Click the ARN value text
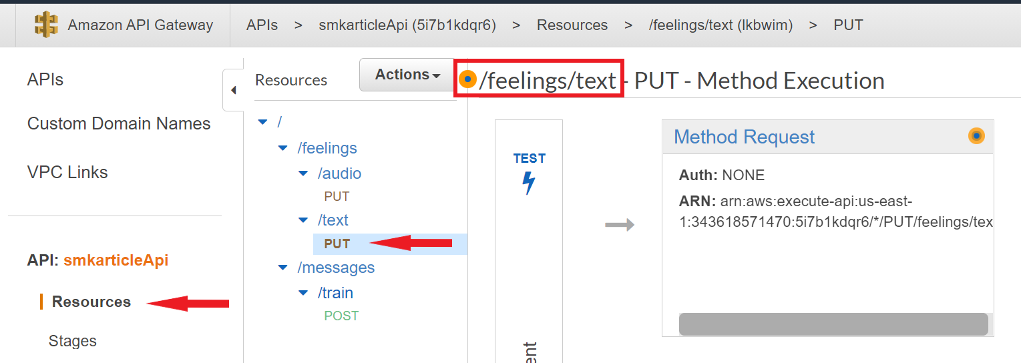 pyautogui.click(x=836, y=212)
